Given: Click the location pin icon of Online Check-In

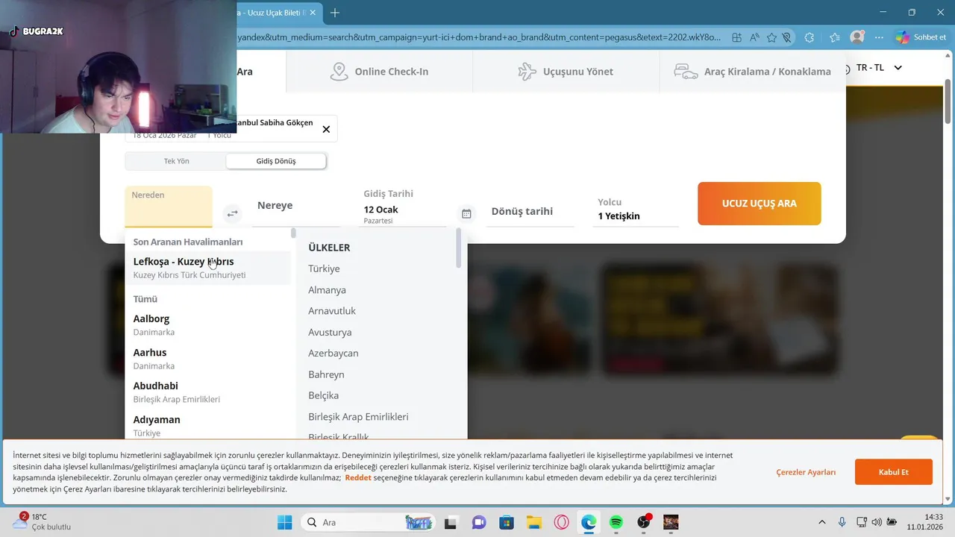Looking at the screenshot, I should point(339,72).
